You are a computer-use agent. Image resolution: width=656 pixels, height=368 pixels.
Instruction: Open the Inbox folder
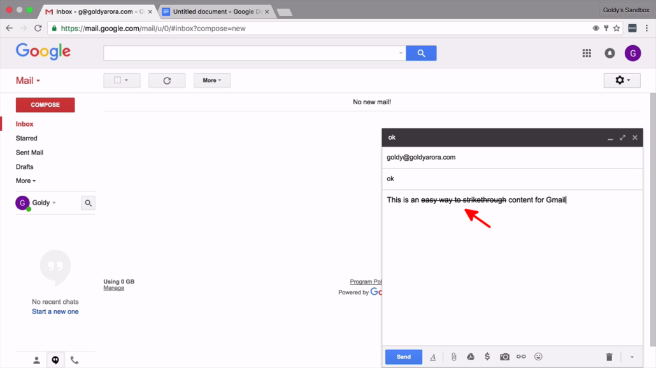click(x=25, y=124)
